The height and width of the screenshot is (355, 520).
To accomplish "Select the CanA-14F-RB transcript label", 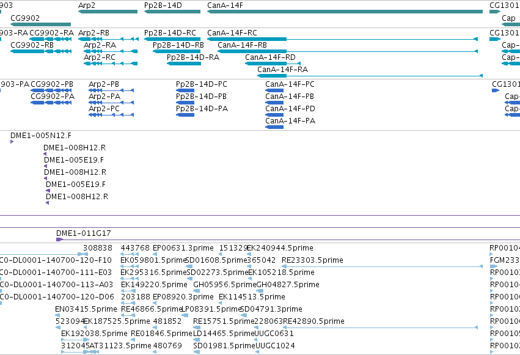I will pos(242,45).
